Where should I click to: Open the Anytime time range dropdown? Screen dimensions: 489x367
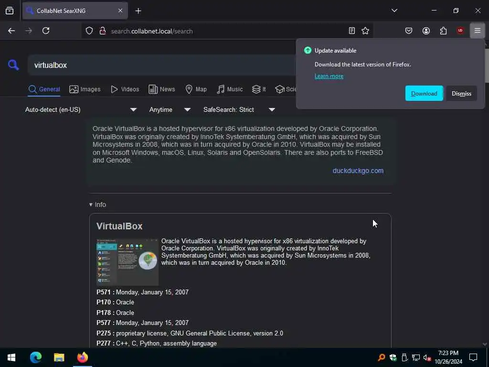coord(170,109)
